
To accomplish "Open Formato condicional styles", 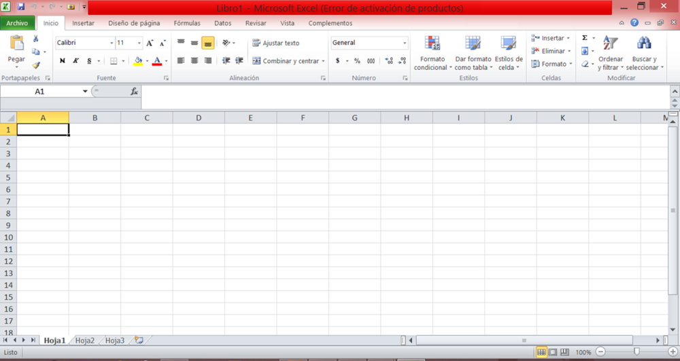I will pos(432,53).
